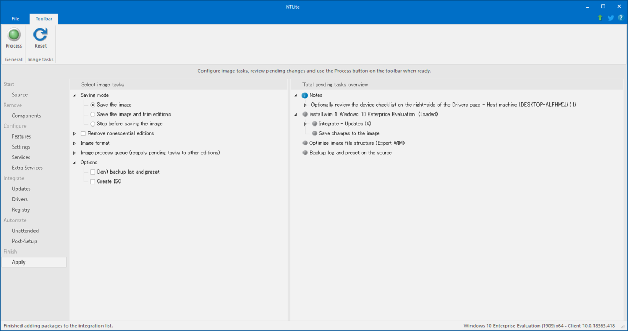Click the blue help question mark icon

[620, 18]
